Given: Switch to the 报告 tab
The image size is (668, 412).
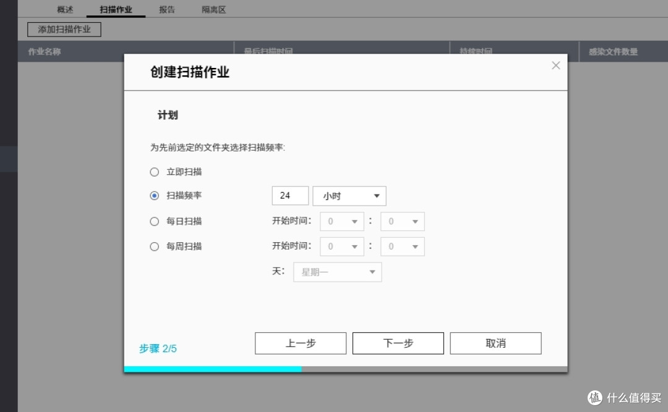Looking at the screenshot, I should coord(167,9).
